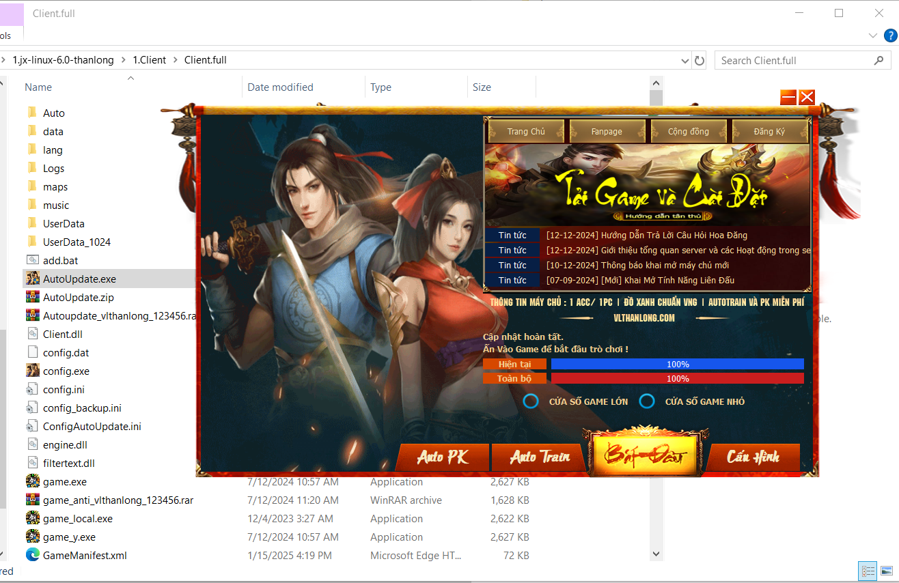Screen dimensions: 899x583
Task: Click the GameManifest.xml Edge icon
Action: (x=32, y=555)
